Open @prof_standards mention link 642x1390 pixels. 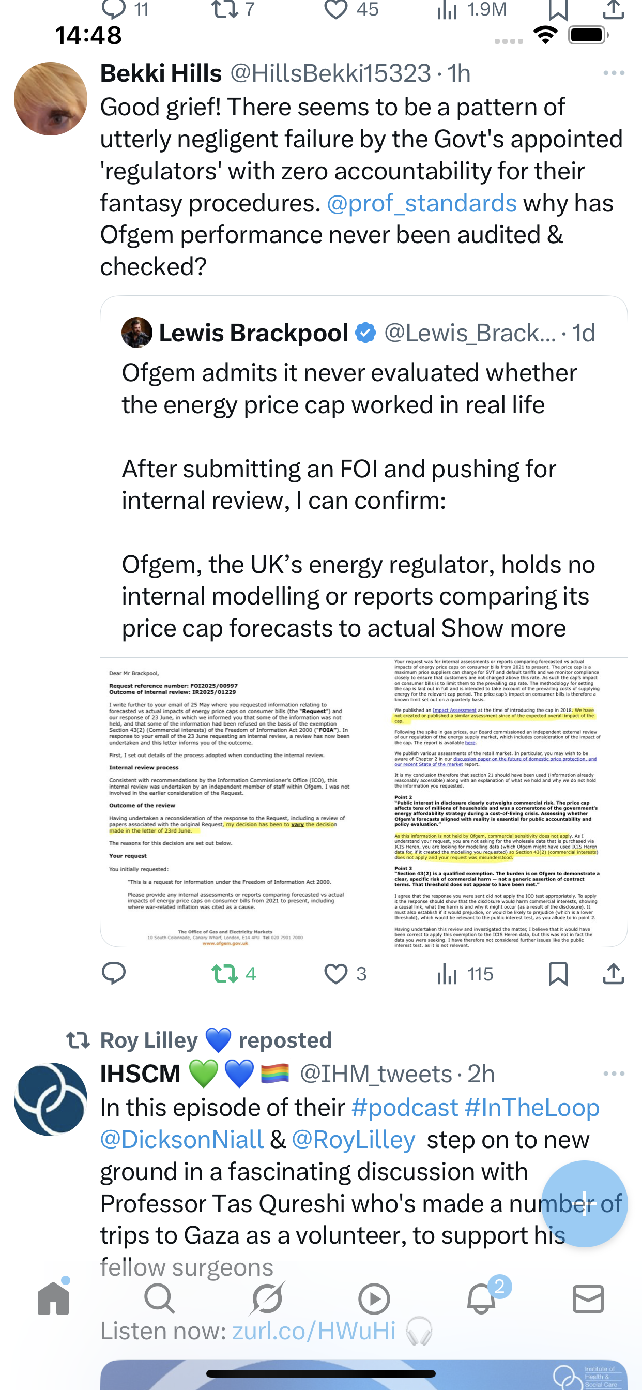[421, 203]
